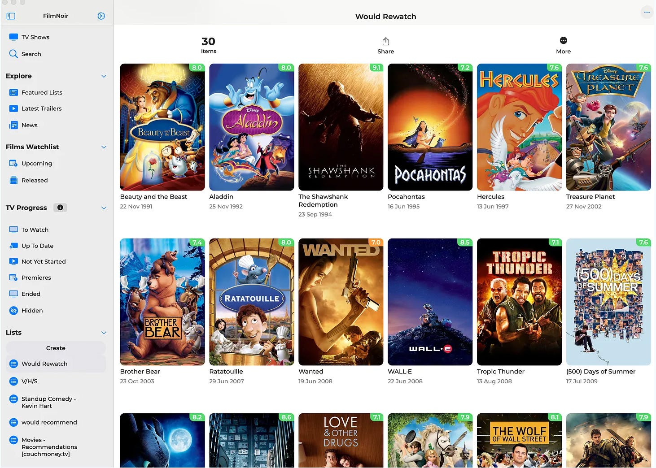The width and height of the screenshot is (656, 468).
Task: Click the V/H/S list icon
Action: click(x=13, y=381)
